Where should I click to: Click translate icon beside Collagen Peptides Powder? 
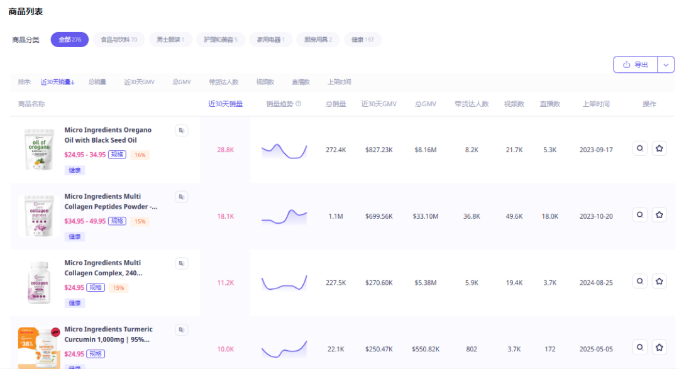[x=182, y=197]
